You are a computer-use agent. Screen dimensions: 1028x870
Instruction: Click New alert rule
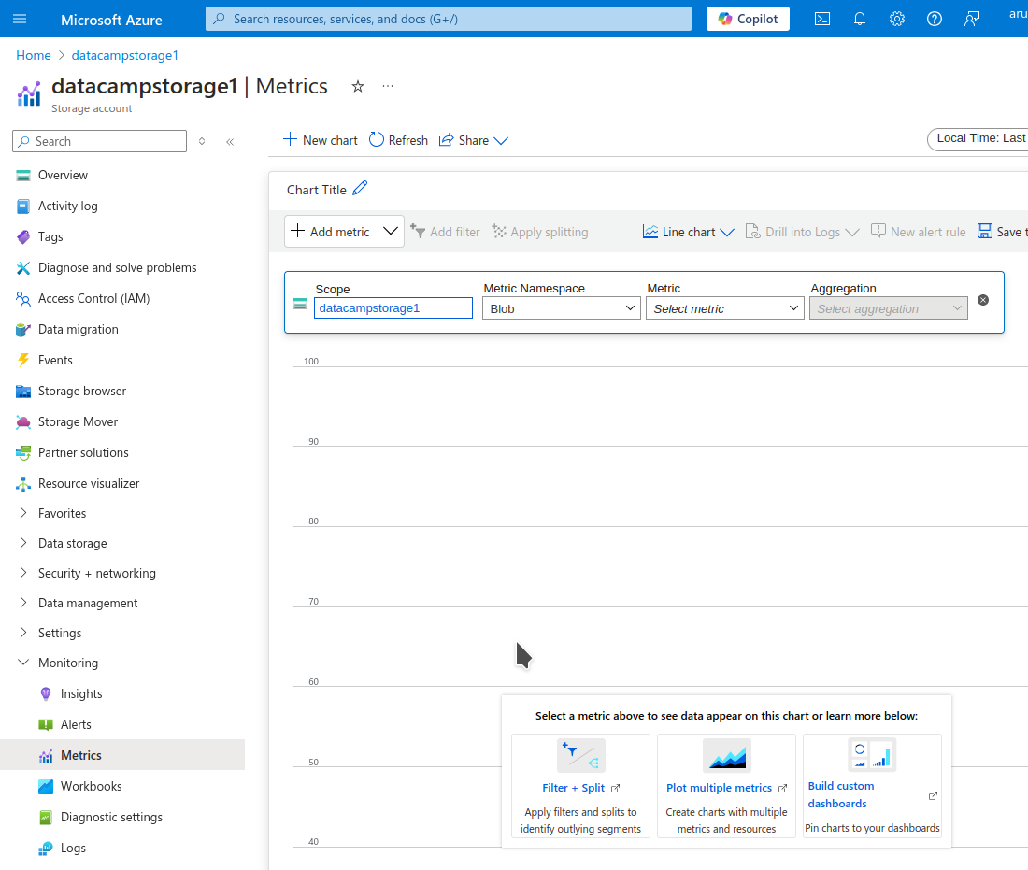coord(918,232)
